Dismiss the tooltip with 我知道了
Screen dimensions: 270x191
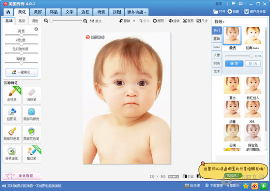click(x=233, y=175)
